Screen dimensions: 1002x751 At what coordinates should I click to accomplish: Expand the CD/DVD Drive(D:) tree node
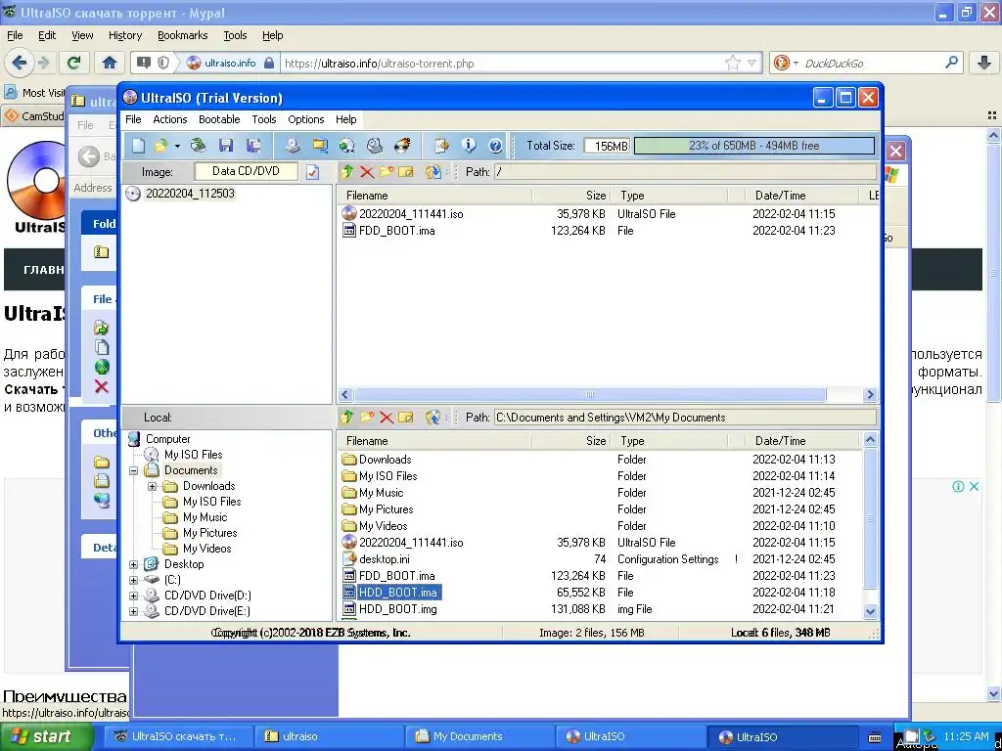click(x=133, y=596)
